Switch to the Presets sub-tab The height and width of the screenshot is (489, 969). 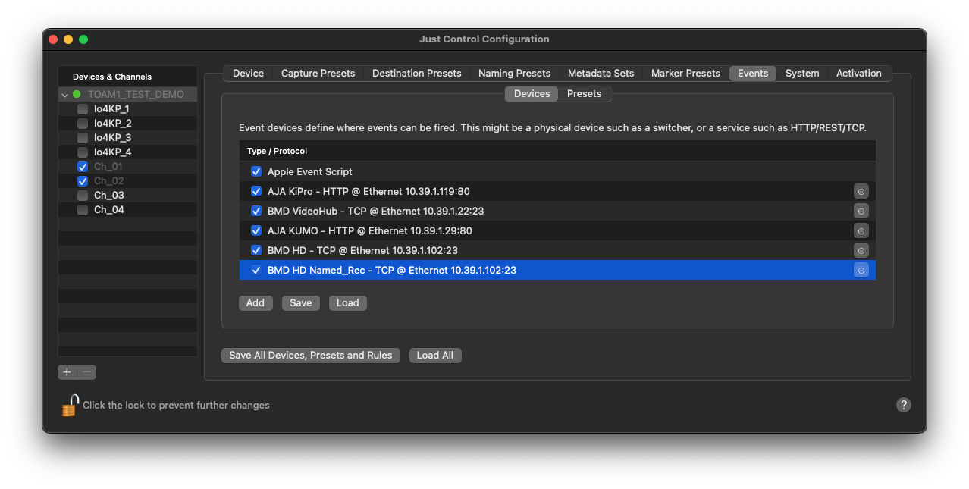pos(584,94)
